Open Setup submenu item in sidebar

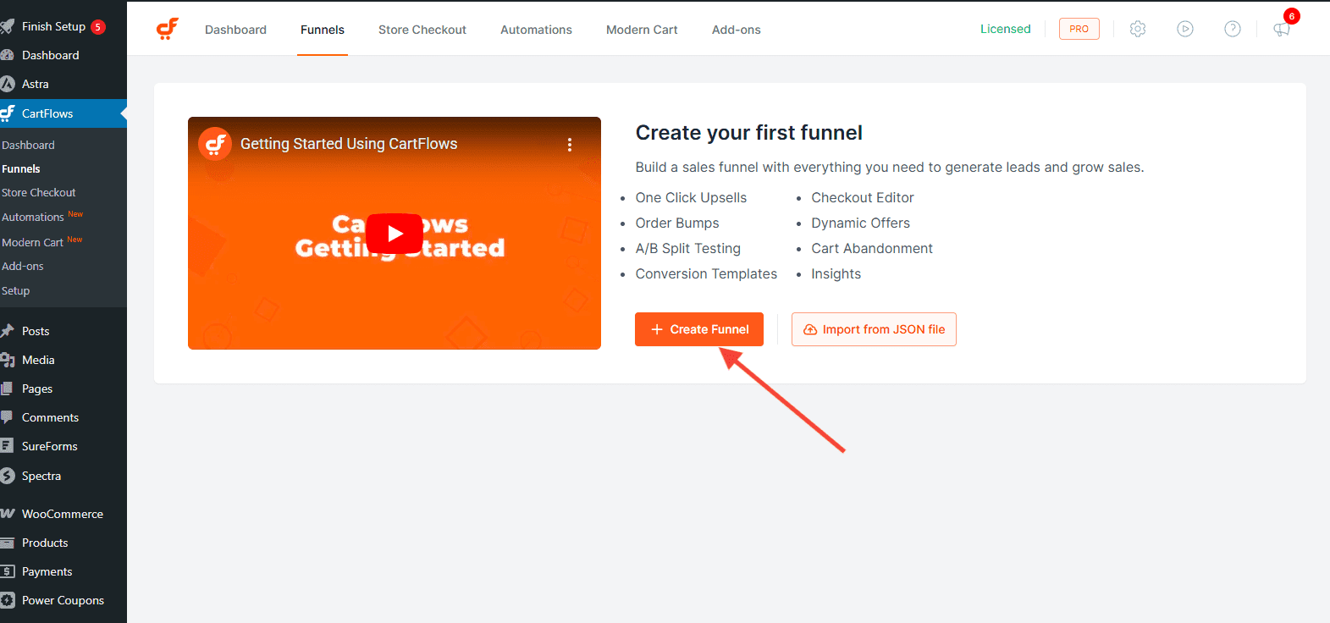click(x=16, y=290)
